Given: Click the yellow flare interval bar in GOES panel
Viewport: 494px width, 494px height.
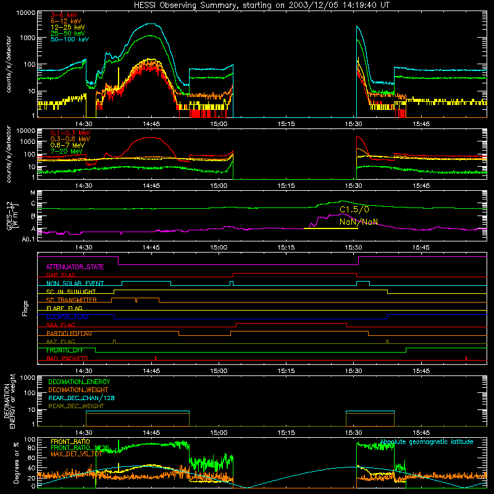Looking at the screenshot, I should (331, 228).
